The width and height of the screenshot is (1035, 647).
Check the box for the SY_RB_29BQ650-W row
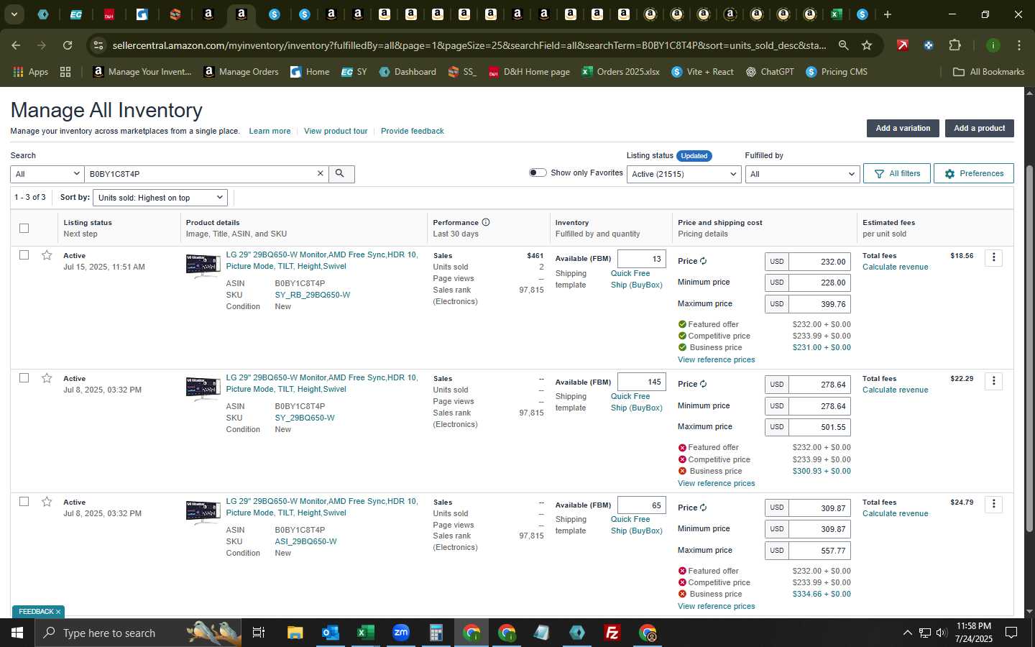[x=24, y=254]
